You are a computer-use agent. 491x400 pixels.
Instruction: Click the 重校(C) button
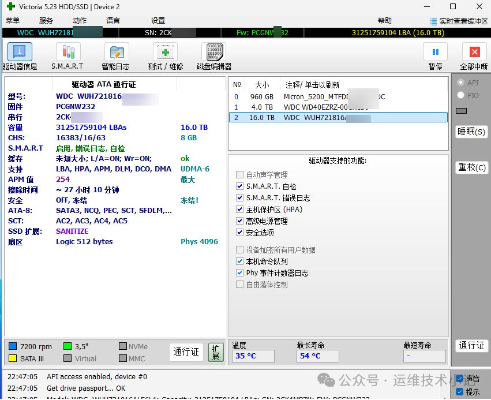471,167
